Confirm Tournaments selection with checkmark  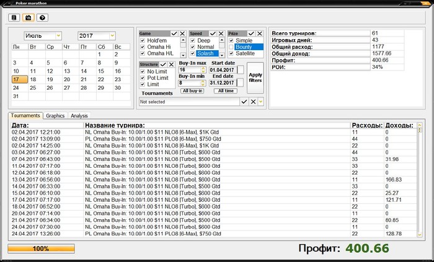click(x=244, y=102)
